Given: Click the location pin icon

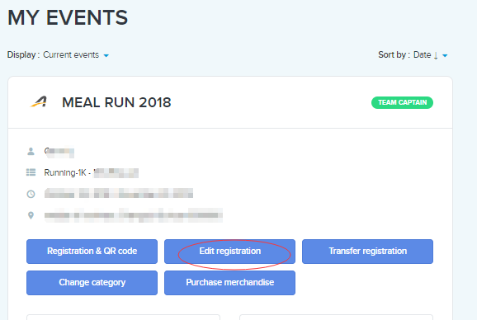Looking at the screenshot, I should (x=31, y=215).
